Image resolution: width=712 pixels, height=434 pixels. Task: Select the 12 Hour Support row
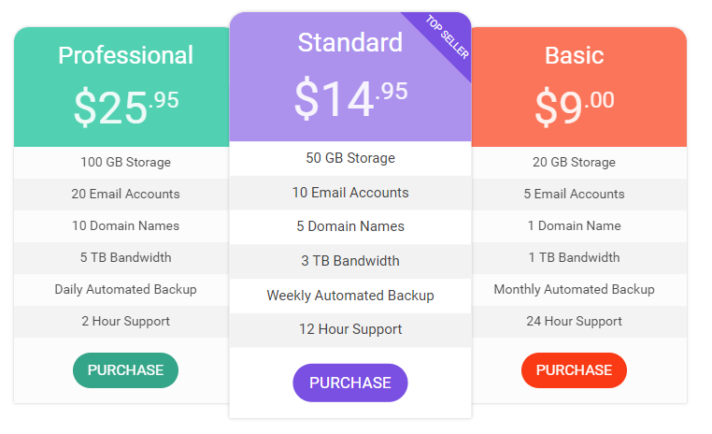(350, 329)
